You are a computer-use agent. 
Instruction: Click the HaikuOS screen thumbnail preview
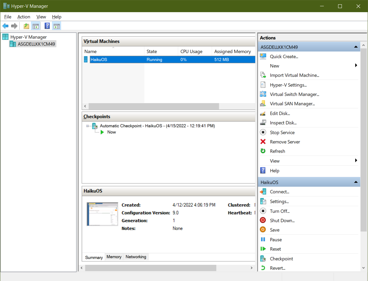click(102, 214)
